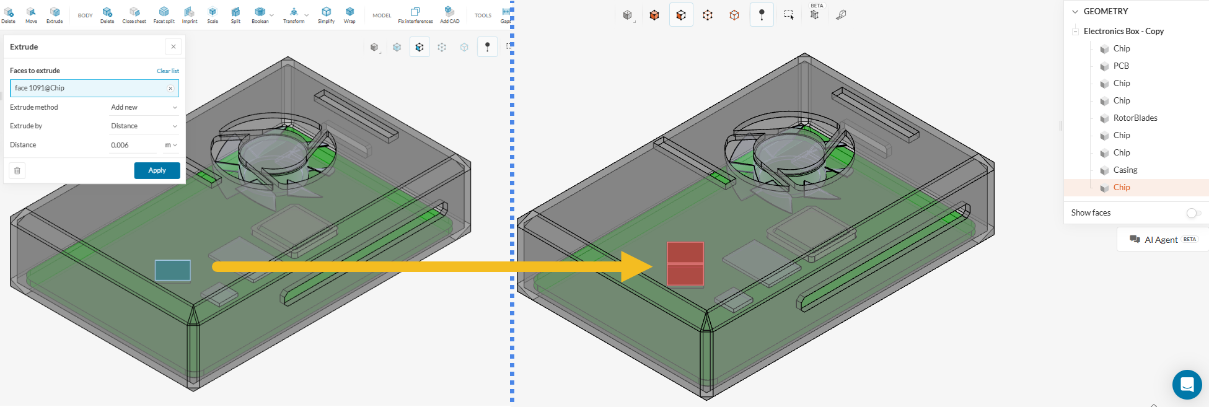Collapse the GEOMETRY panel section
1209x407 pixels.
[x=1075, y=11]
